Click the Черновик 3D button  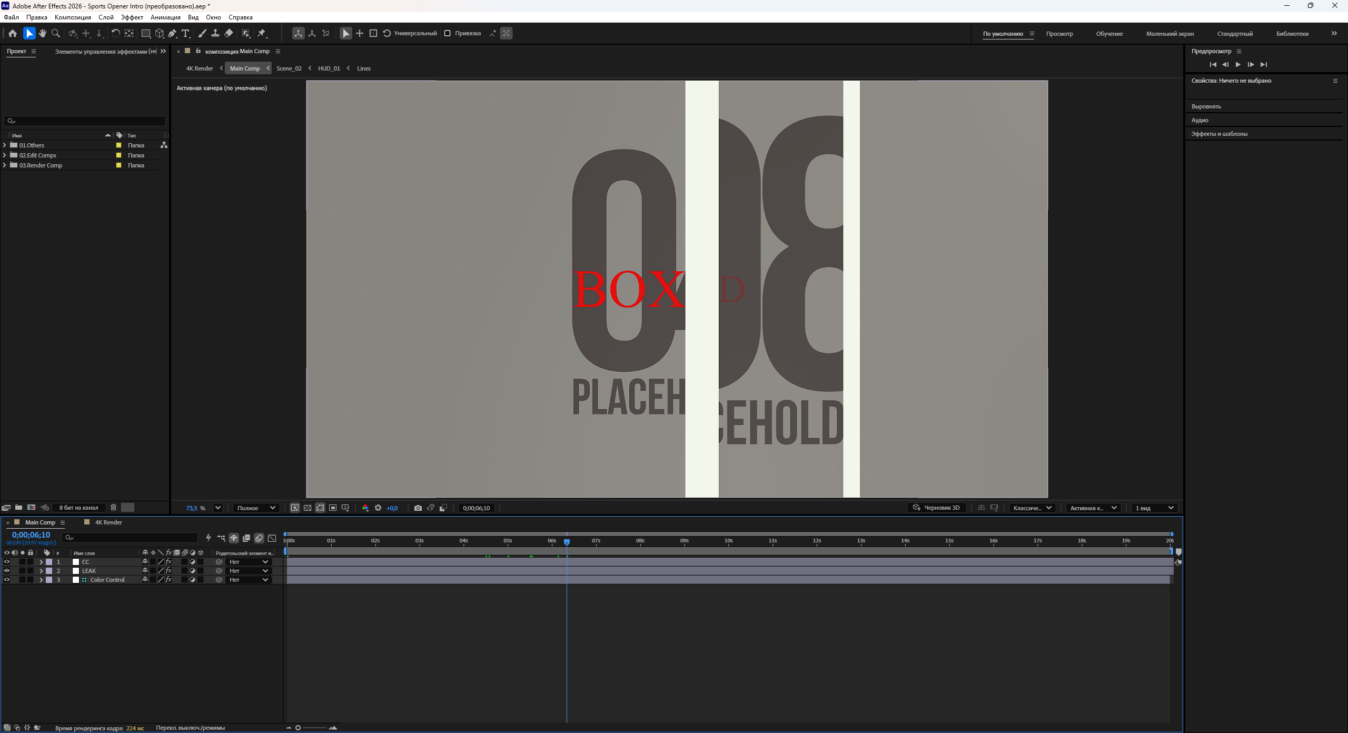(937, 508)
